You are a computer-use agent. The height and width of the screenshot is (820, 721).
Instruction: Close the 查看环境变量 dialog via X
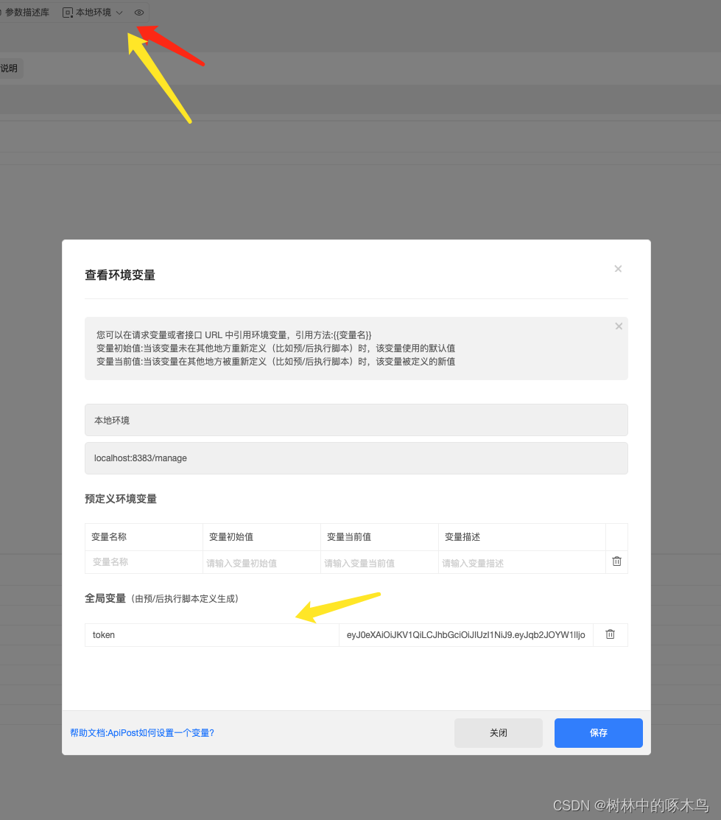click(618, 268)
